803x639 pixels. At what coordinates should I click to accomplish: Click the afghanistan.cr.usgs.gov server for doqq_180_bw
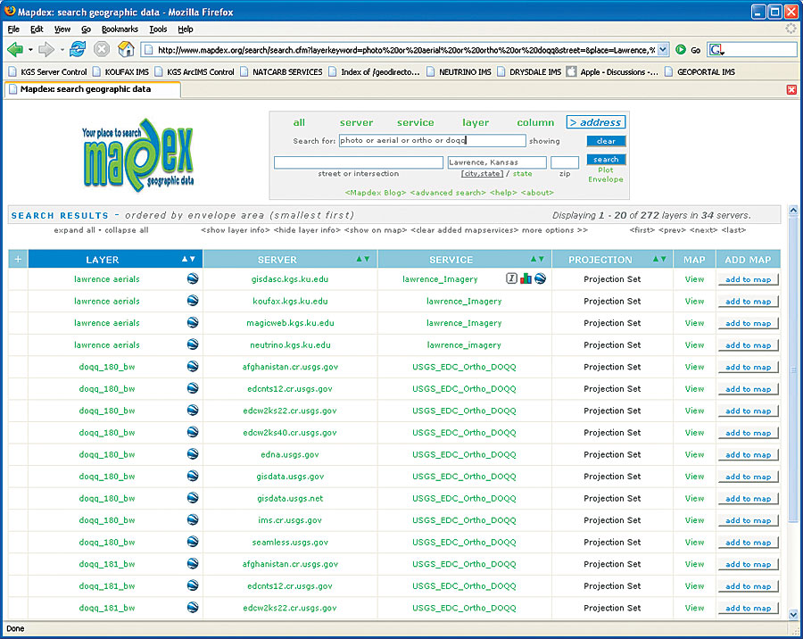point(290,367)
